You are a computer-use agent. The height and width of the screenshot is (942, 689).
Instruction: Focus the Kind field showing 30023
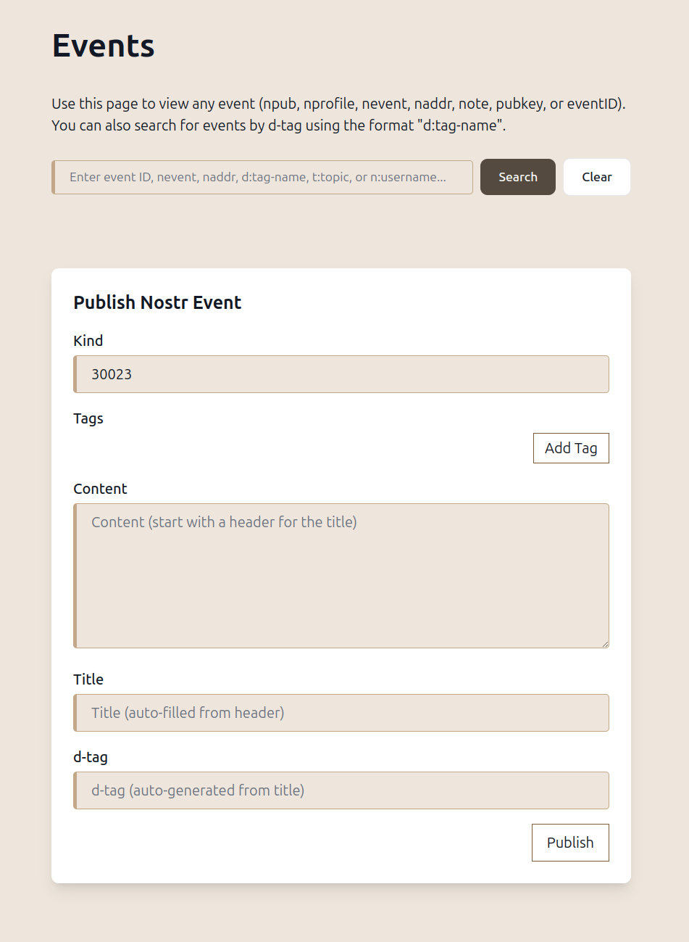point(341,374)
